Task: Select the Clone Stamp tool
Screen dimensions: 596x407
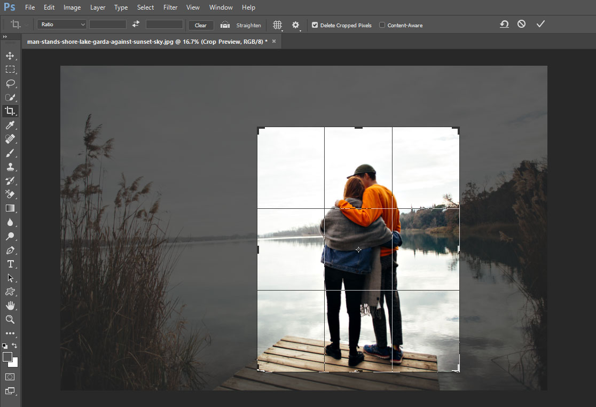Action: [x=11, y=167]
